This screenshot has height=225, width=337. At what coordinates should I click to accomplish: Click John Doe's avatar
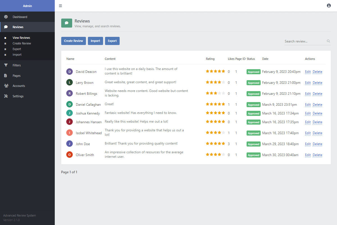click(70, 144)
